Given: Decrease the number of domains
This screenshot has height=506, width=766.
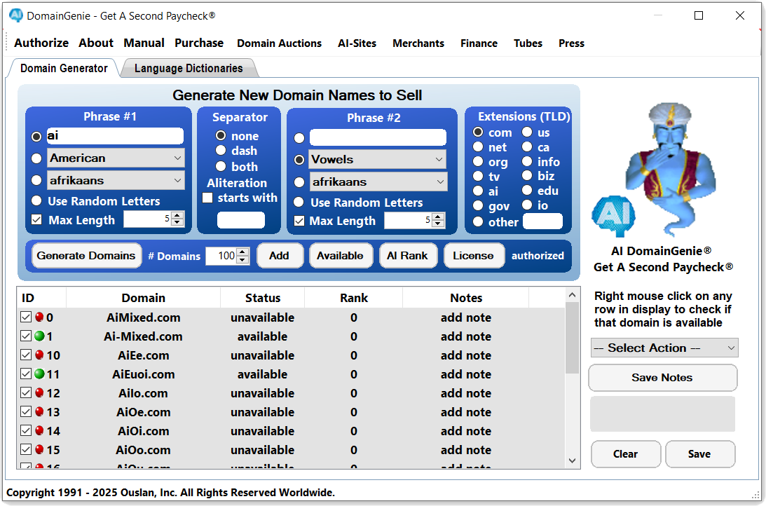Looking at the screenshot, I should 242,260.
